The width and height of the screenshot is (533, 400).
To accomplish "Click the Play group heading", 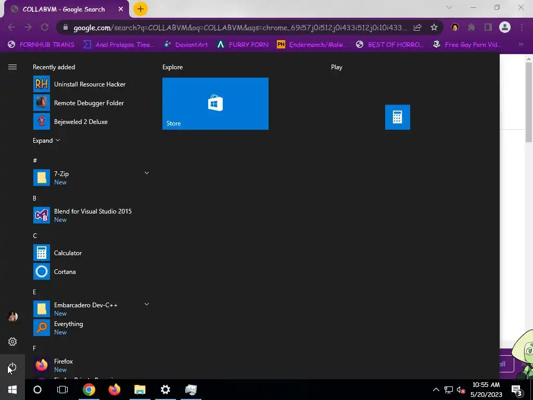I will pos(337,67).
